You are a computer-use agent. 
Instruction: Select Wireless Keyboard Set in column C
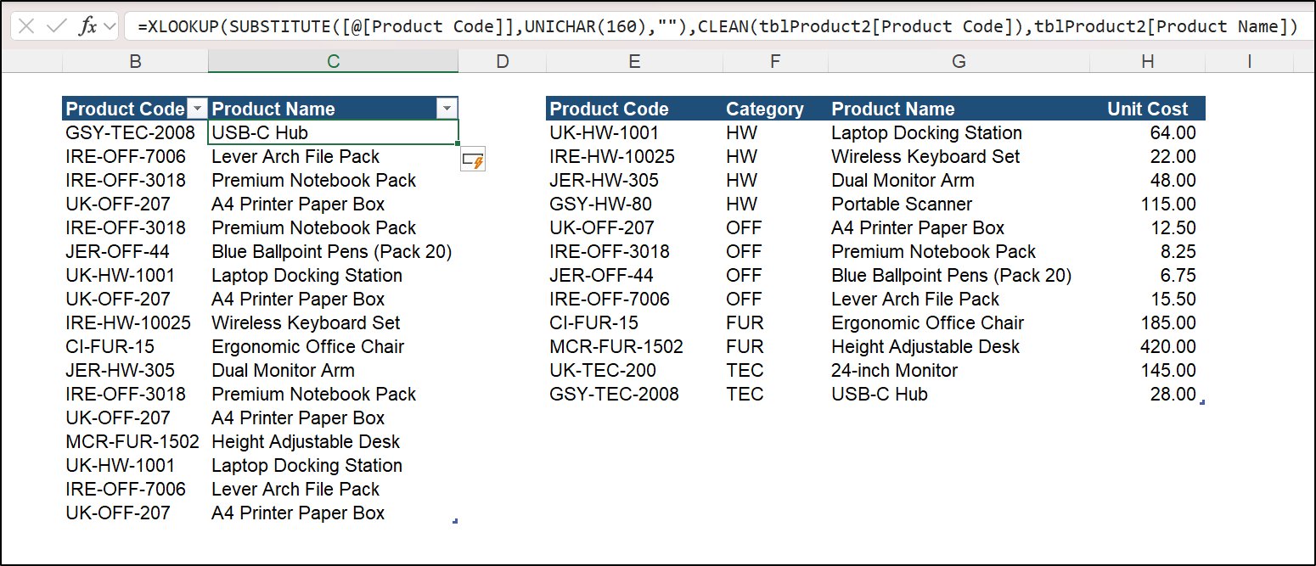pyautogui.click(x=333, y=322)
